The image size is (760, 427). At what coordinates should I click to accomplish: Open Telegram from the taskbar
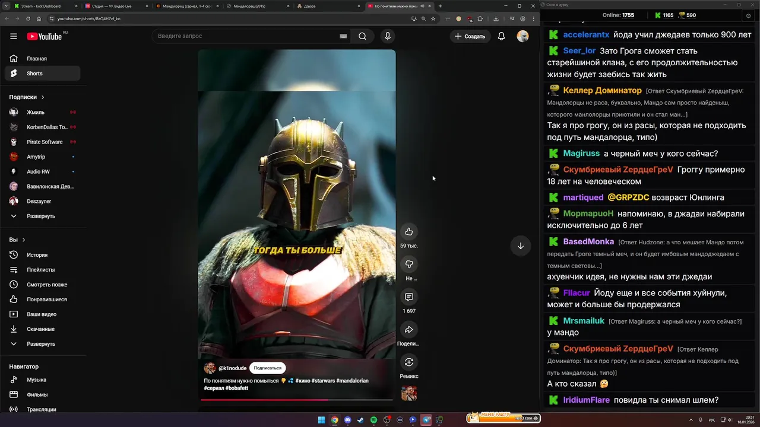point(426,420)
